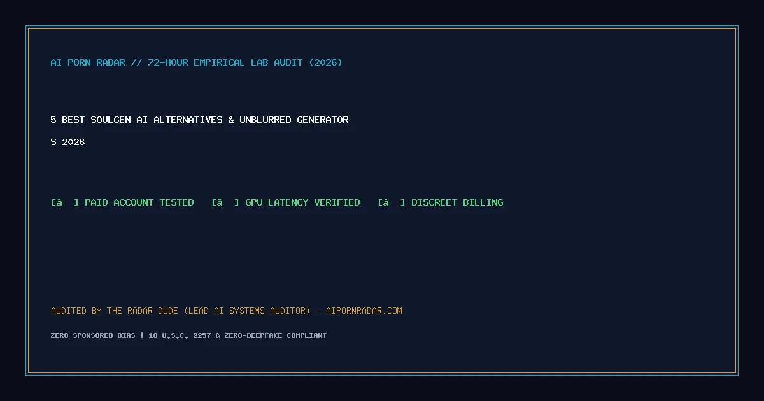Select the '5 BEST SOULGEN AI ALTERNATIVES' title line
Screen dimensions: 764x401
199,120
